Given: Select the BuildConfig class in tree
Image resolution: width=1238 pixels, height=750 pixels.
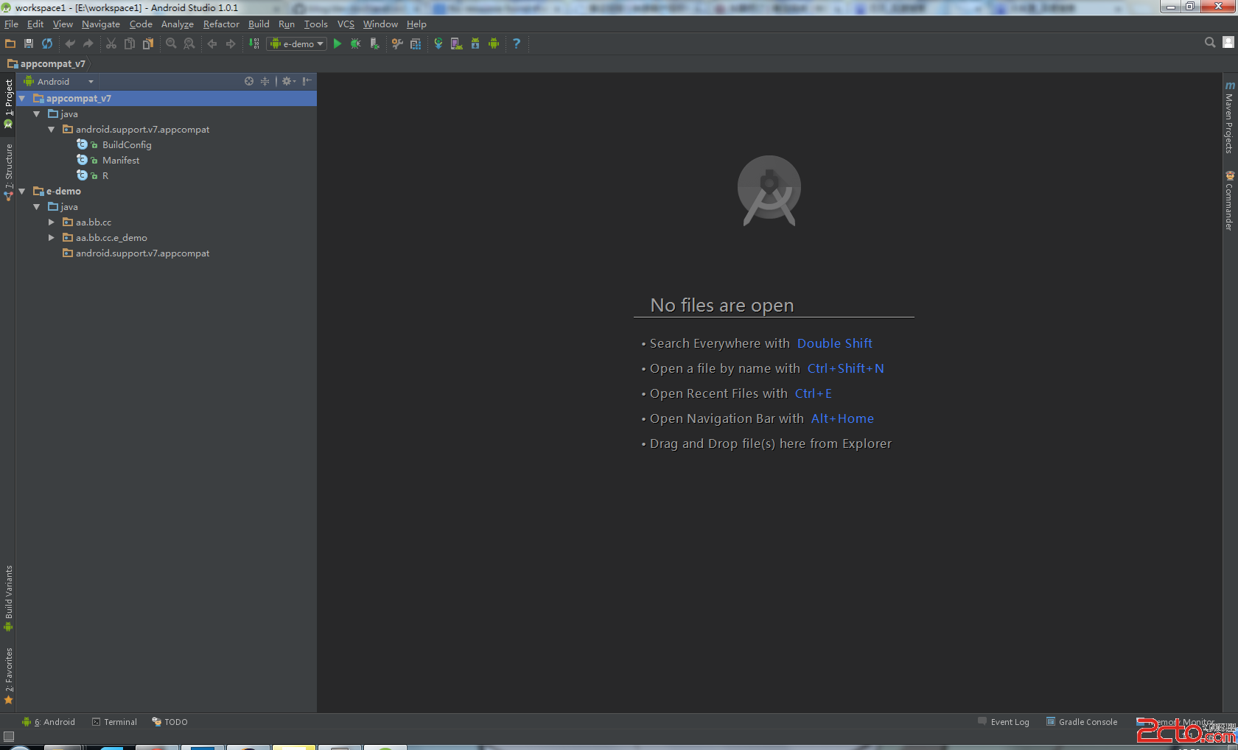Looking at the screenshot, I should 127,145.
